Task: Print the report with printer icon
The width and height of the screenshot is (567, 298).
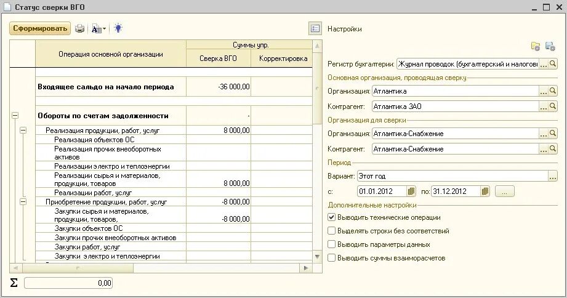Action: point(79,28)
